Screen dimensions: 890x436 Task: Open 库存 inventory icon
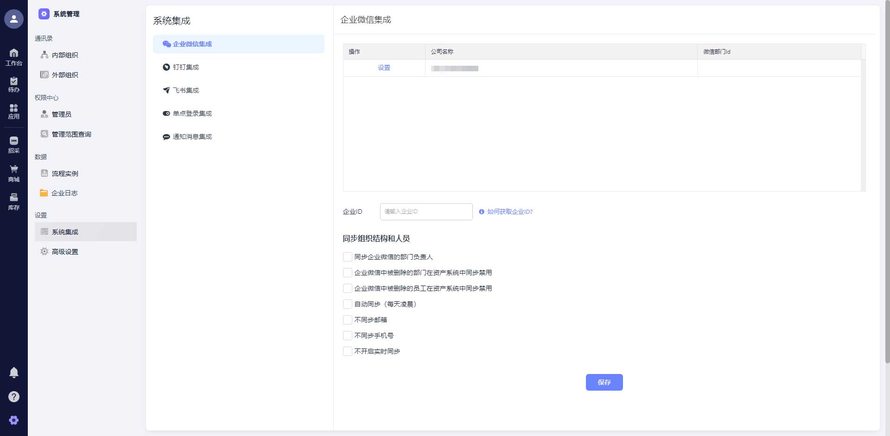coord(14,198)
